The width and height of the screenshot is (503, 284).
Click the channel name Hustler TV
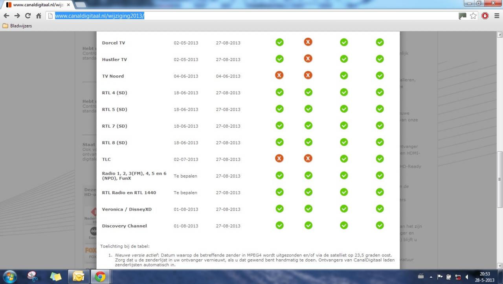point(114,59)
